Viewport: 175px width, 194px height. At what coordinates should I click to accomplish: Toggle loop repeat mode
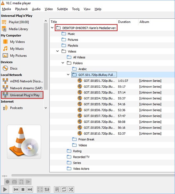(64, 189)
